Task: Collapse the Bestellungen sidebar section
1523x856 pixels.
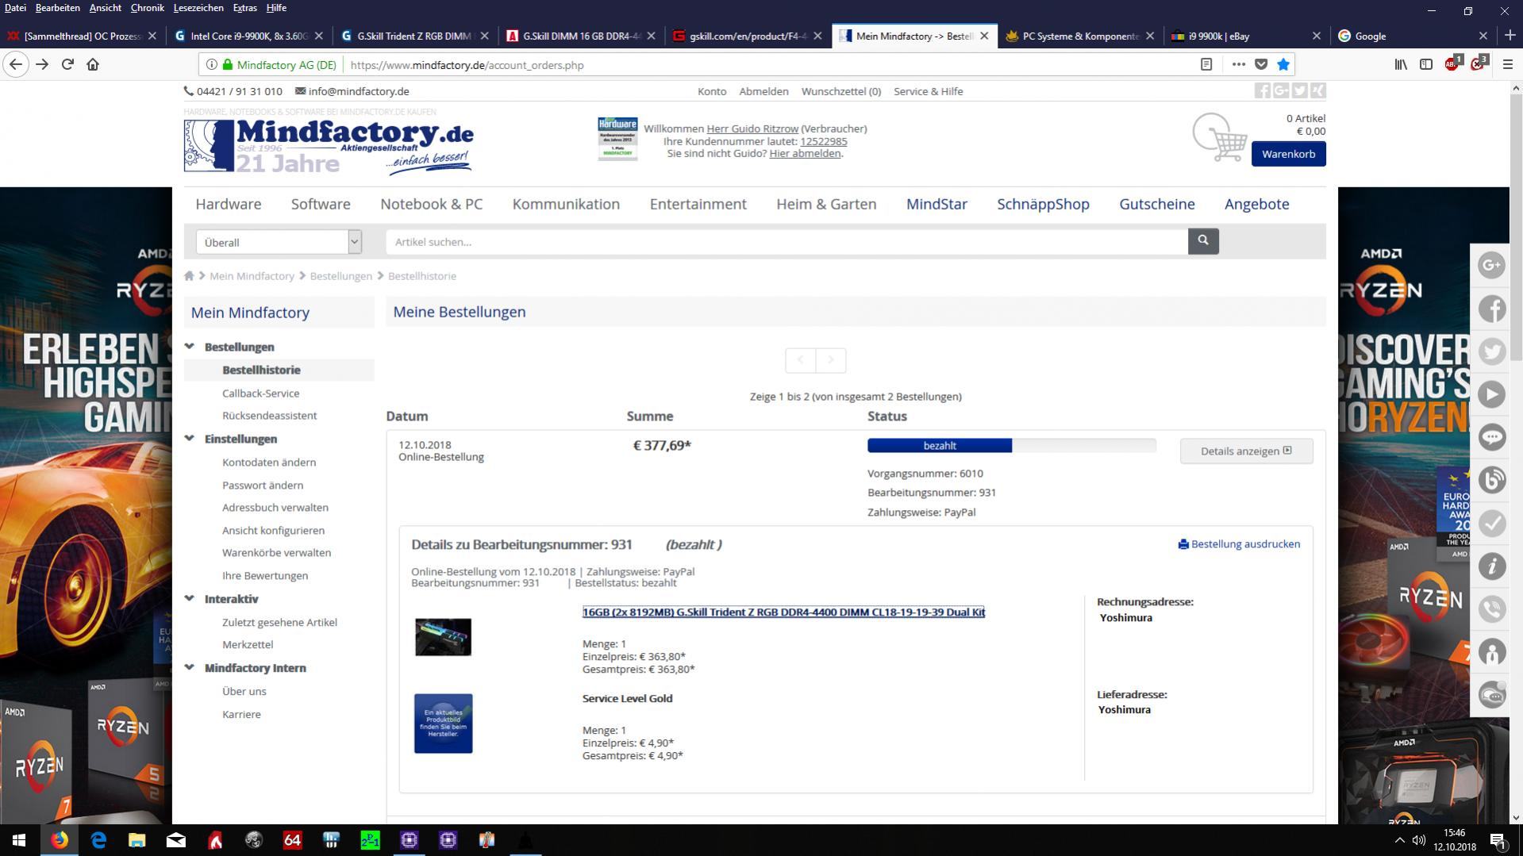Action: pos(189,347)
